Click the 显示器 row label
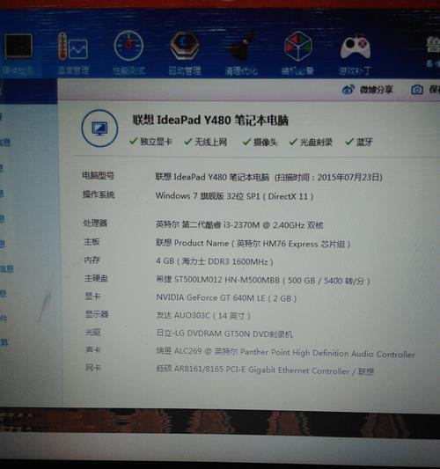The image size is (440, 469). coord(97,314)
